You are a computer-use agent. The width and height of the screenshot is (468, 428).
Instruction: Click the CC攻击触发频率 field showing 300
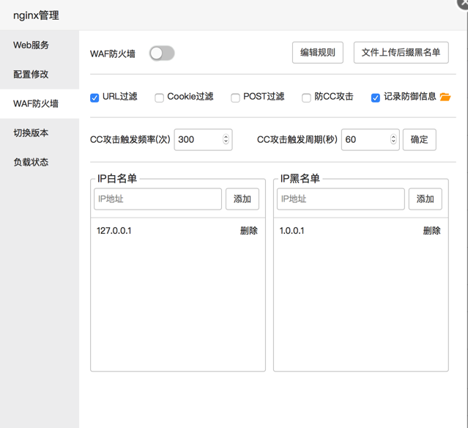pos(203,139)
